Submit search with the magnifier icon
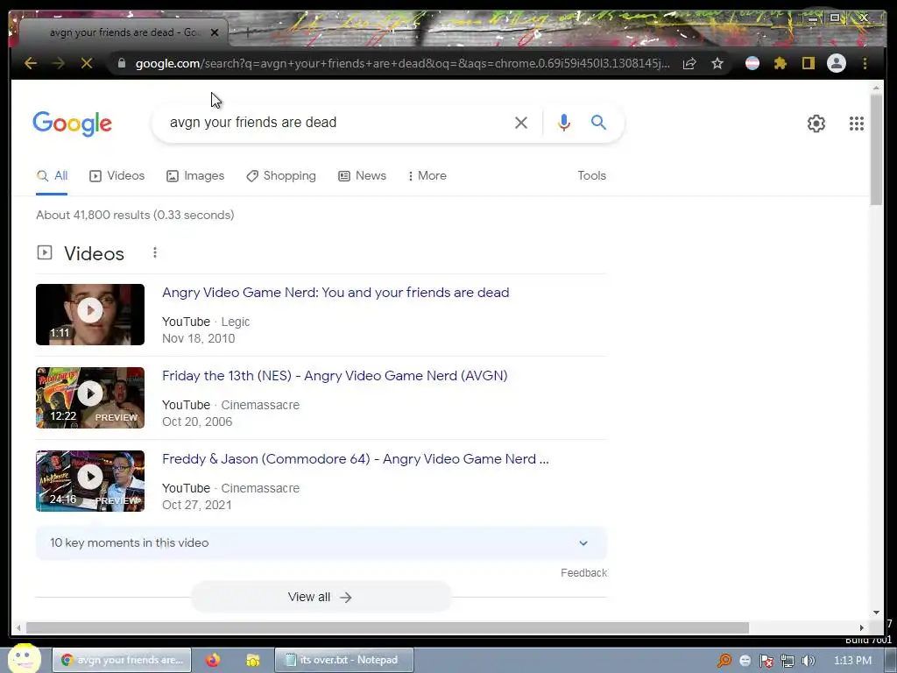The image size is (897, 673). (x=598, y=122)
